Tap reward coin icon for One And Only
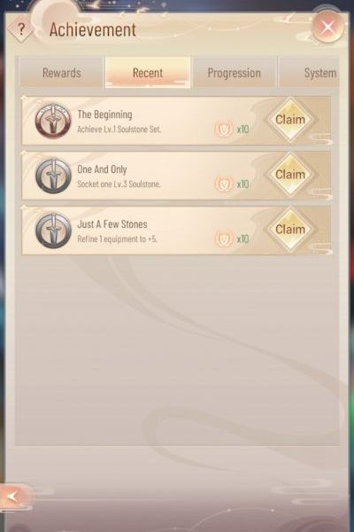This screenshot has height=532, width=354. (x=224, y=184)
